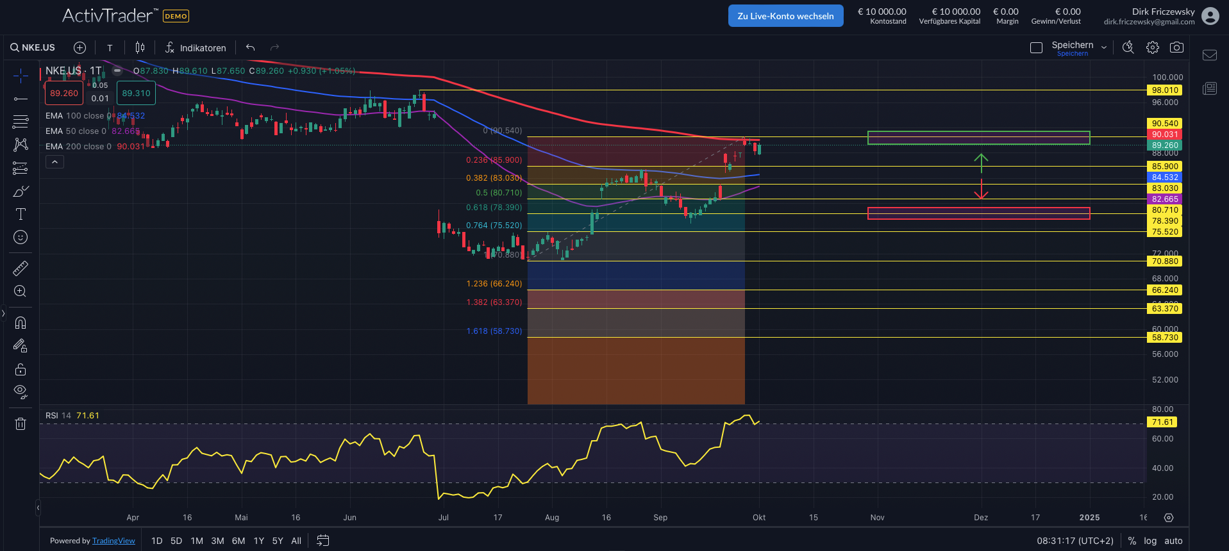This screenshot has height=551, width=1229.
Task: Activate the magnet snap mode
Action: tap(21, 322)
